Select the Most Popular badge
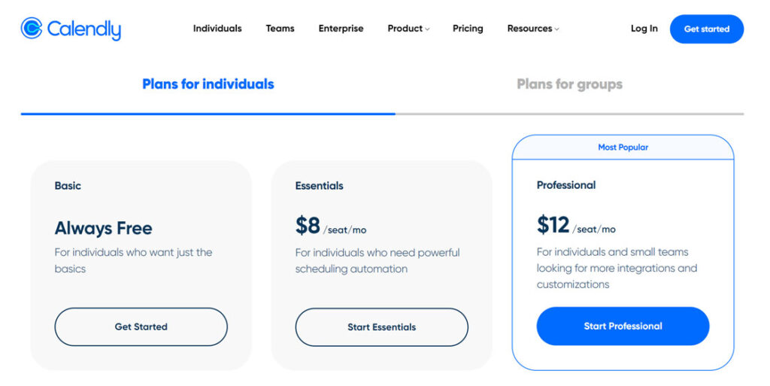Screen dimensions: 770x386 [x=623, y=147]
